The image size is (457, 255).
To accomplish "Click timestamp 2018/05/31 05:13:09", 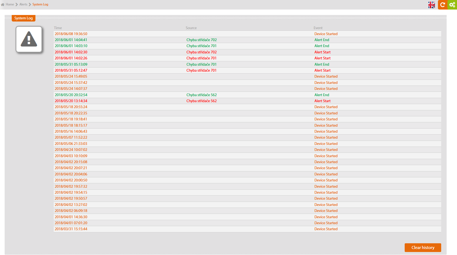I will point(71,64).
